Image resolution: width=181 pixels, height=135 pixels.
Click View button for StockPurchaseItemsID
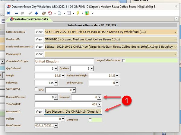pos(39,47)
